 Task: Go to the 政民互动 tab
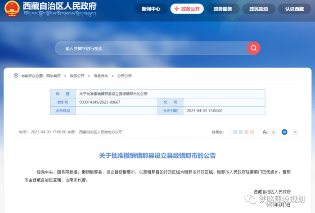coord(259,9)
